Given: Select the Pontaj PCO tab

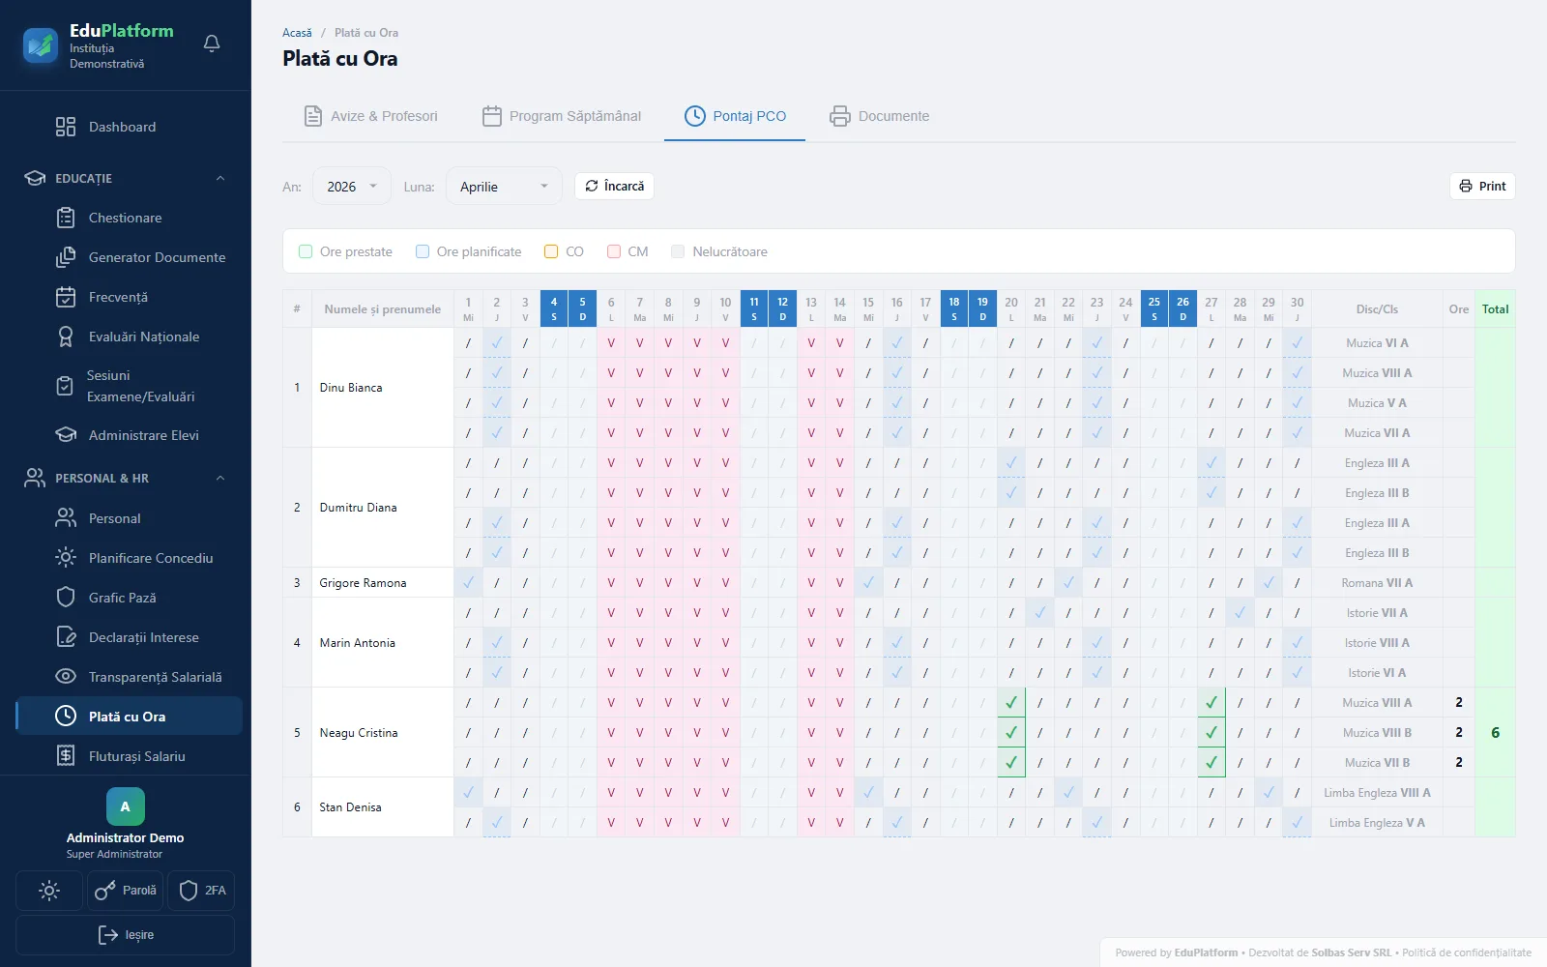Looking at the screenshot, I should [735, 116].
